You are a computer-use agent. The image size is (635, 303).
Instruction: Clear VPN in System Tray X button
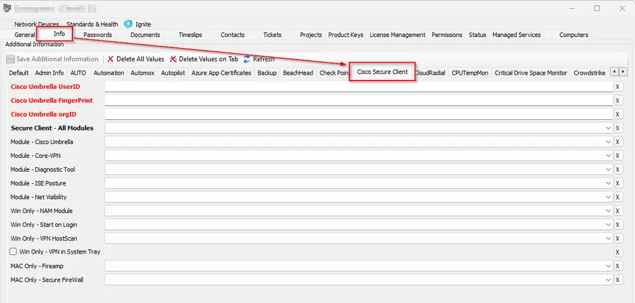pyautogui.click(x=618, y=252)
